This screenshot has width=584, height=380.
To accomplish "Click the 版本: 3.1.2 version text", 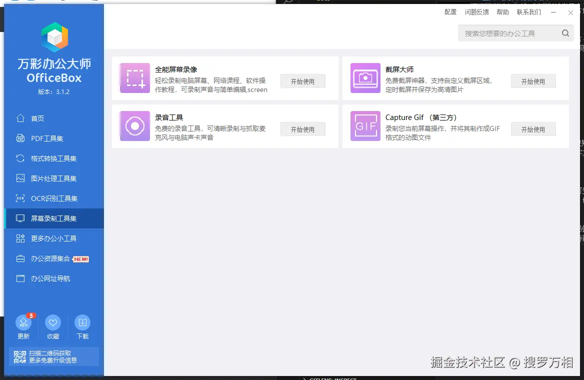I will click(53, 91).
